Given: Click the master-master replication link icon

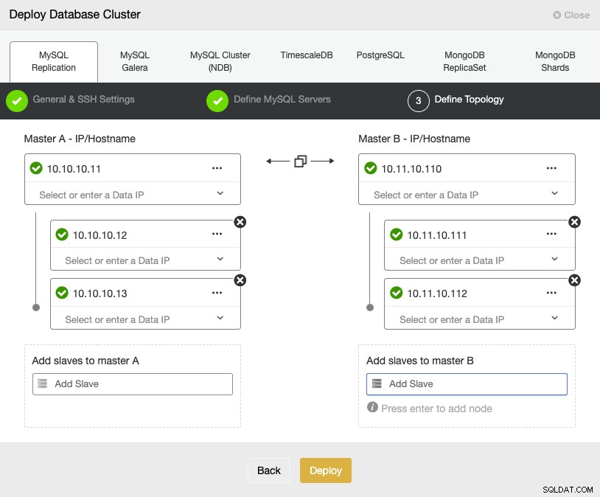Looking at the screenshot, I should pyautogui.click(x=301, y=161).
